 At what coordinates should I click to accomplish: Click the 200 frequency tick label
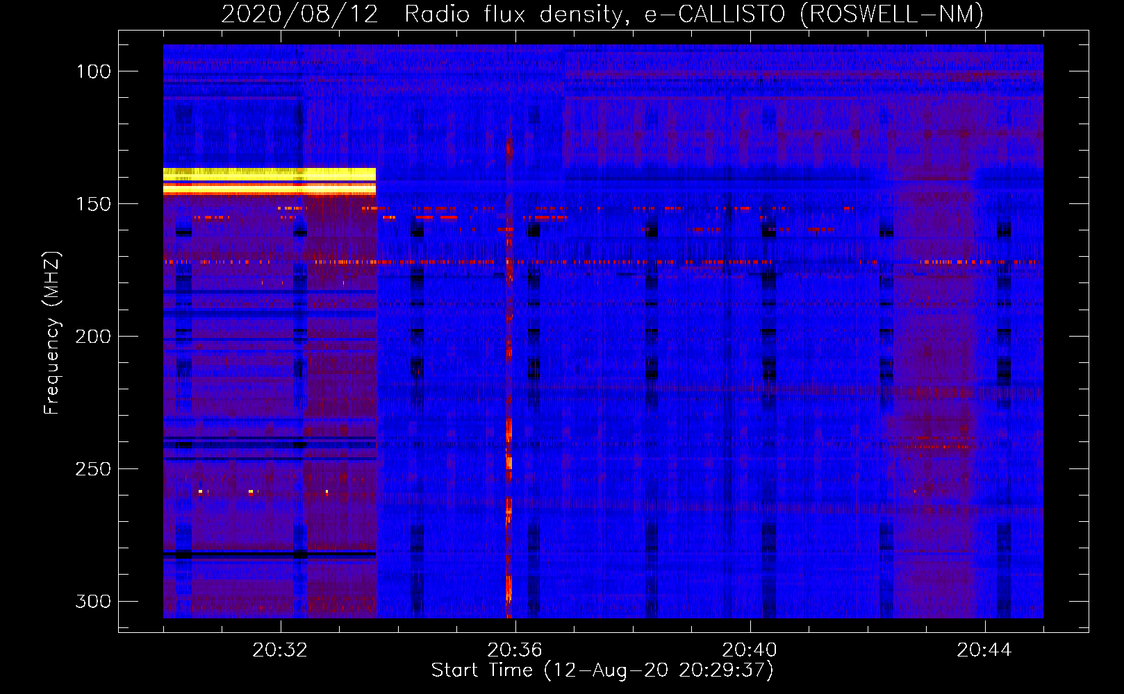pos(93,337)
